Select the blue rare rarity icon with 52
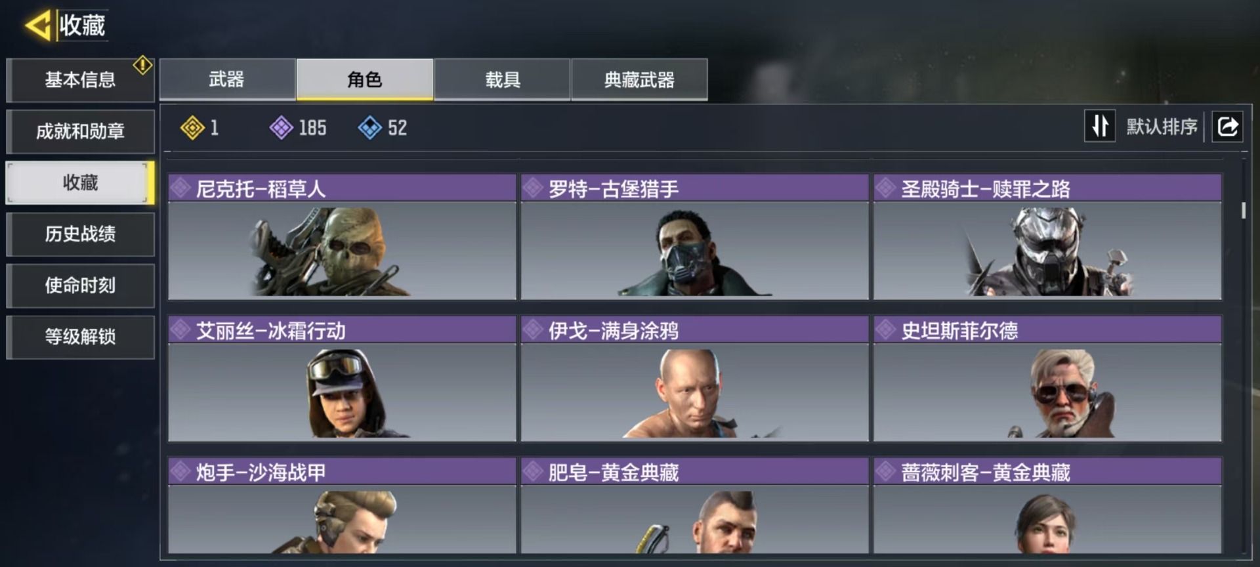 370,127
